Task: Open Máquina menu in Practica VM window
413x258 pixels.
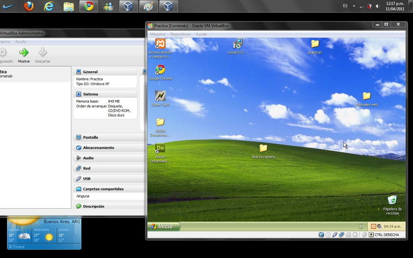Action: click(x=158, y=34)
